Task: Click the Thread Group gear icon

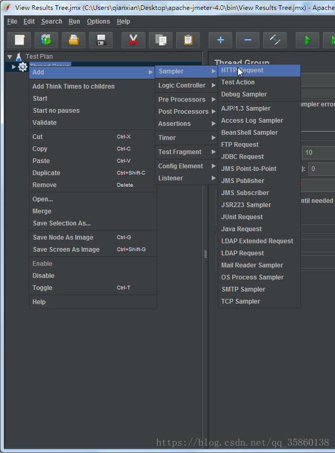Action: coord(23,67)
